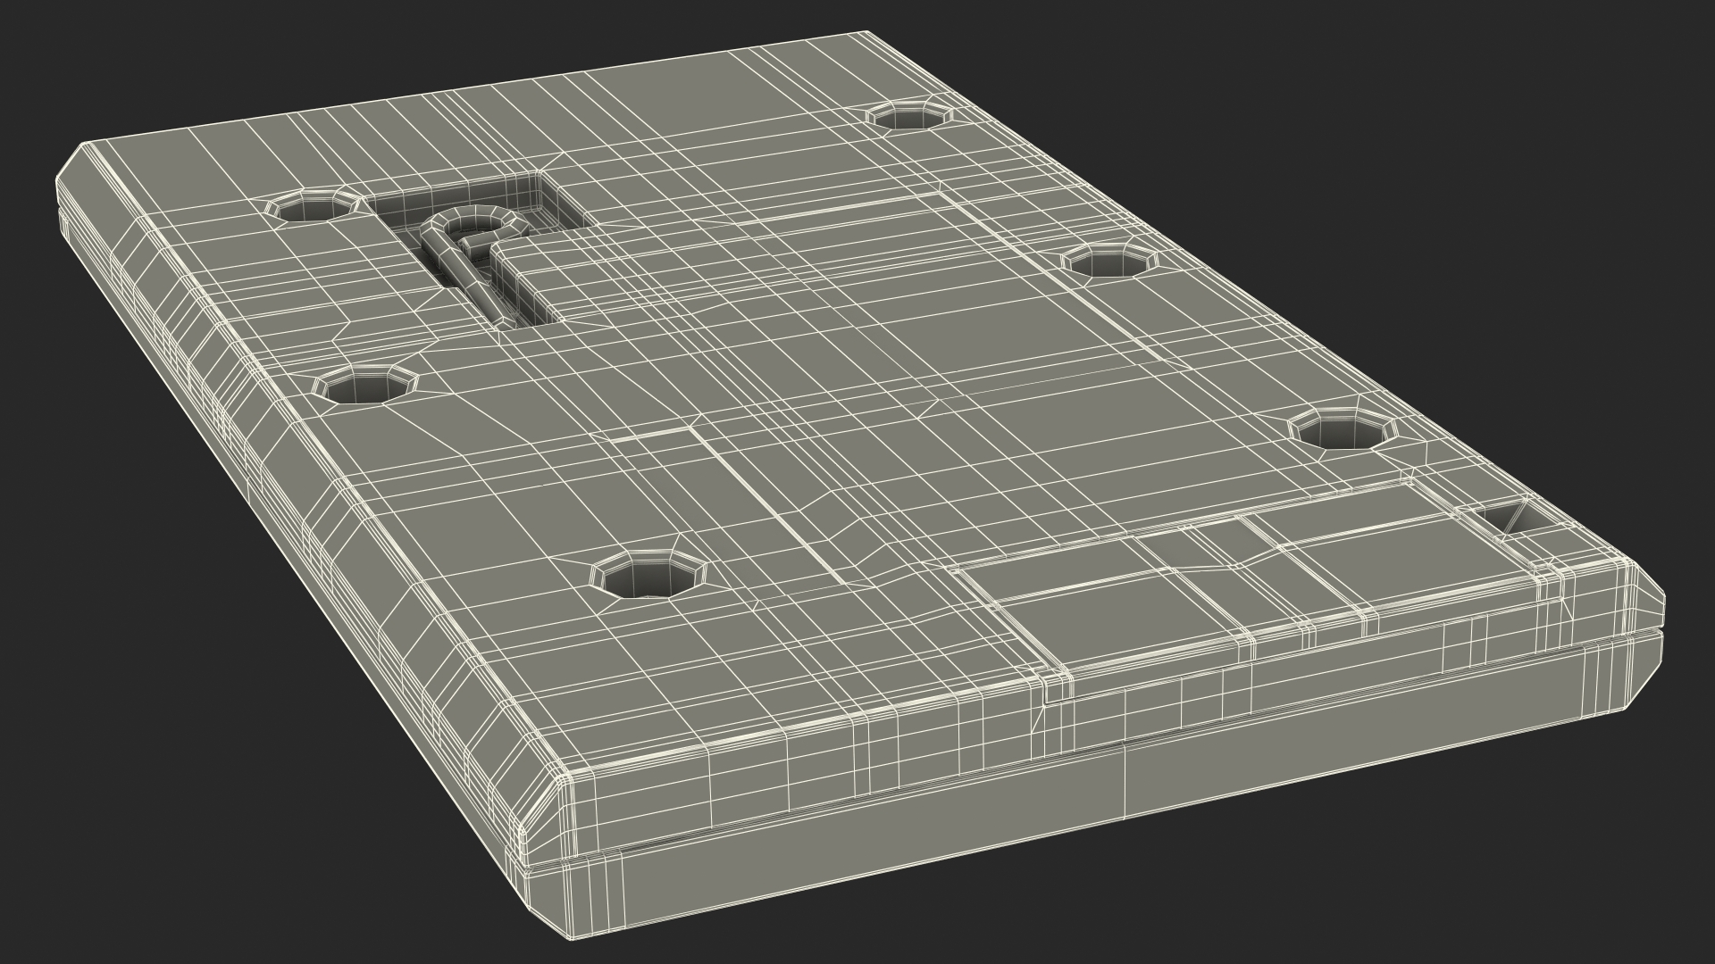Select the top-right back corner of the model
This screenshot has height=964, width=1715.
coord(865,36)
